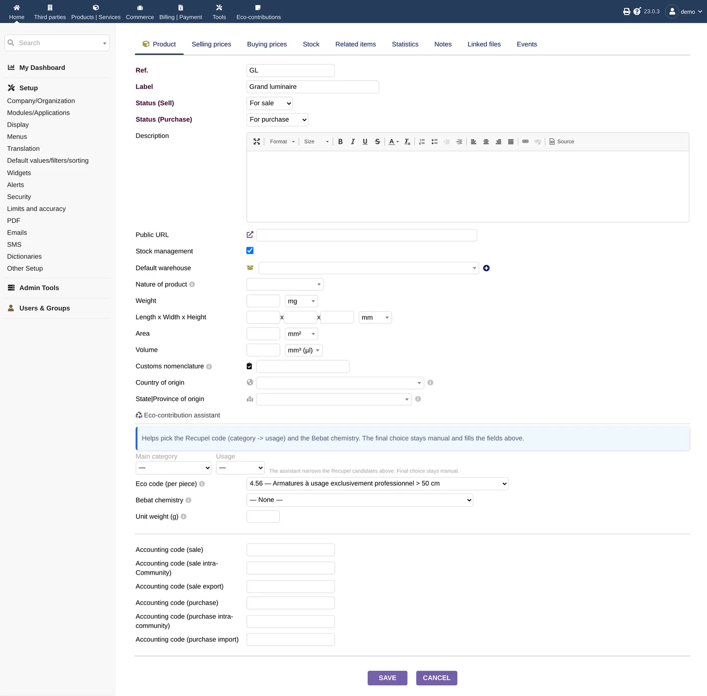Open text color picker in editor
The width and height of the screenshot is (707, 696).
click(x=393, y=142)
